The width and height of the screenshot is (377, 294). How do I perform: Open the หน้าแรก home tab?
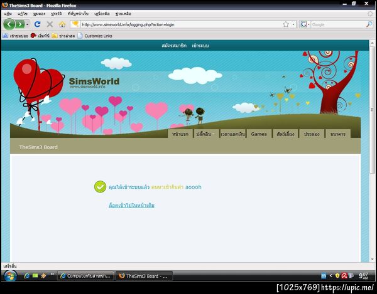tap(180, 134)
